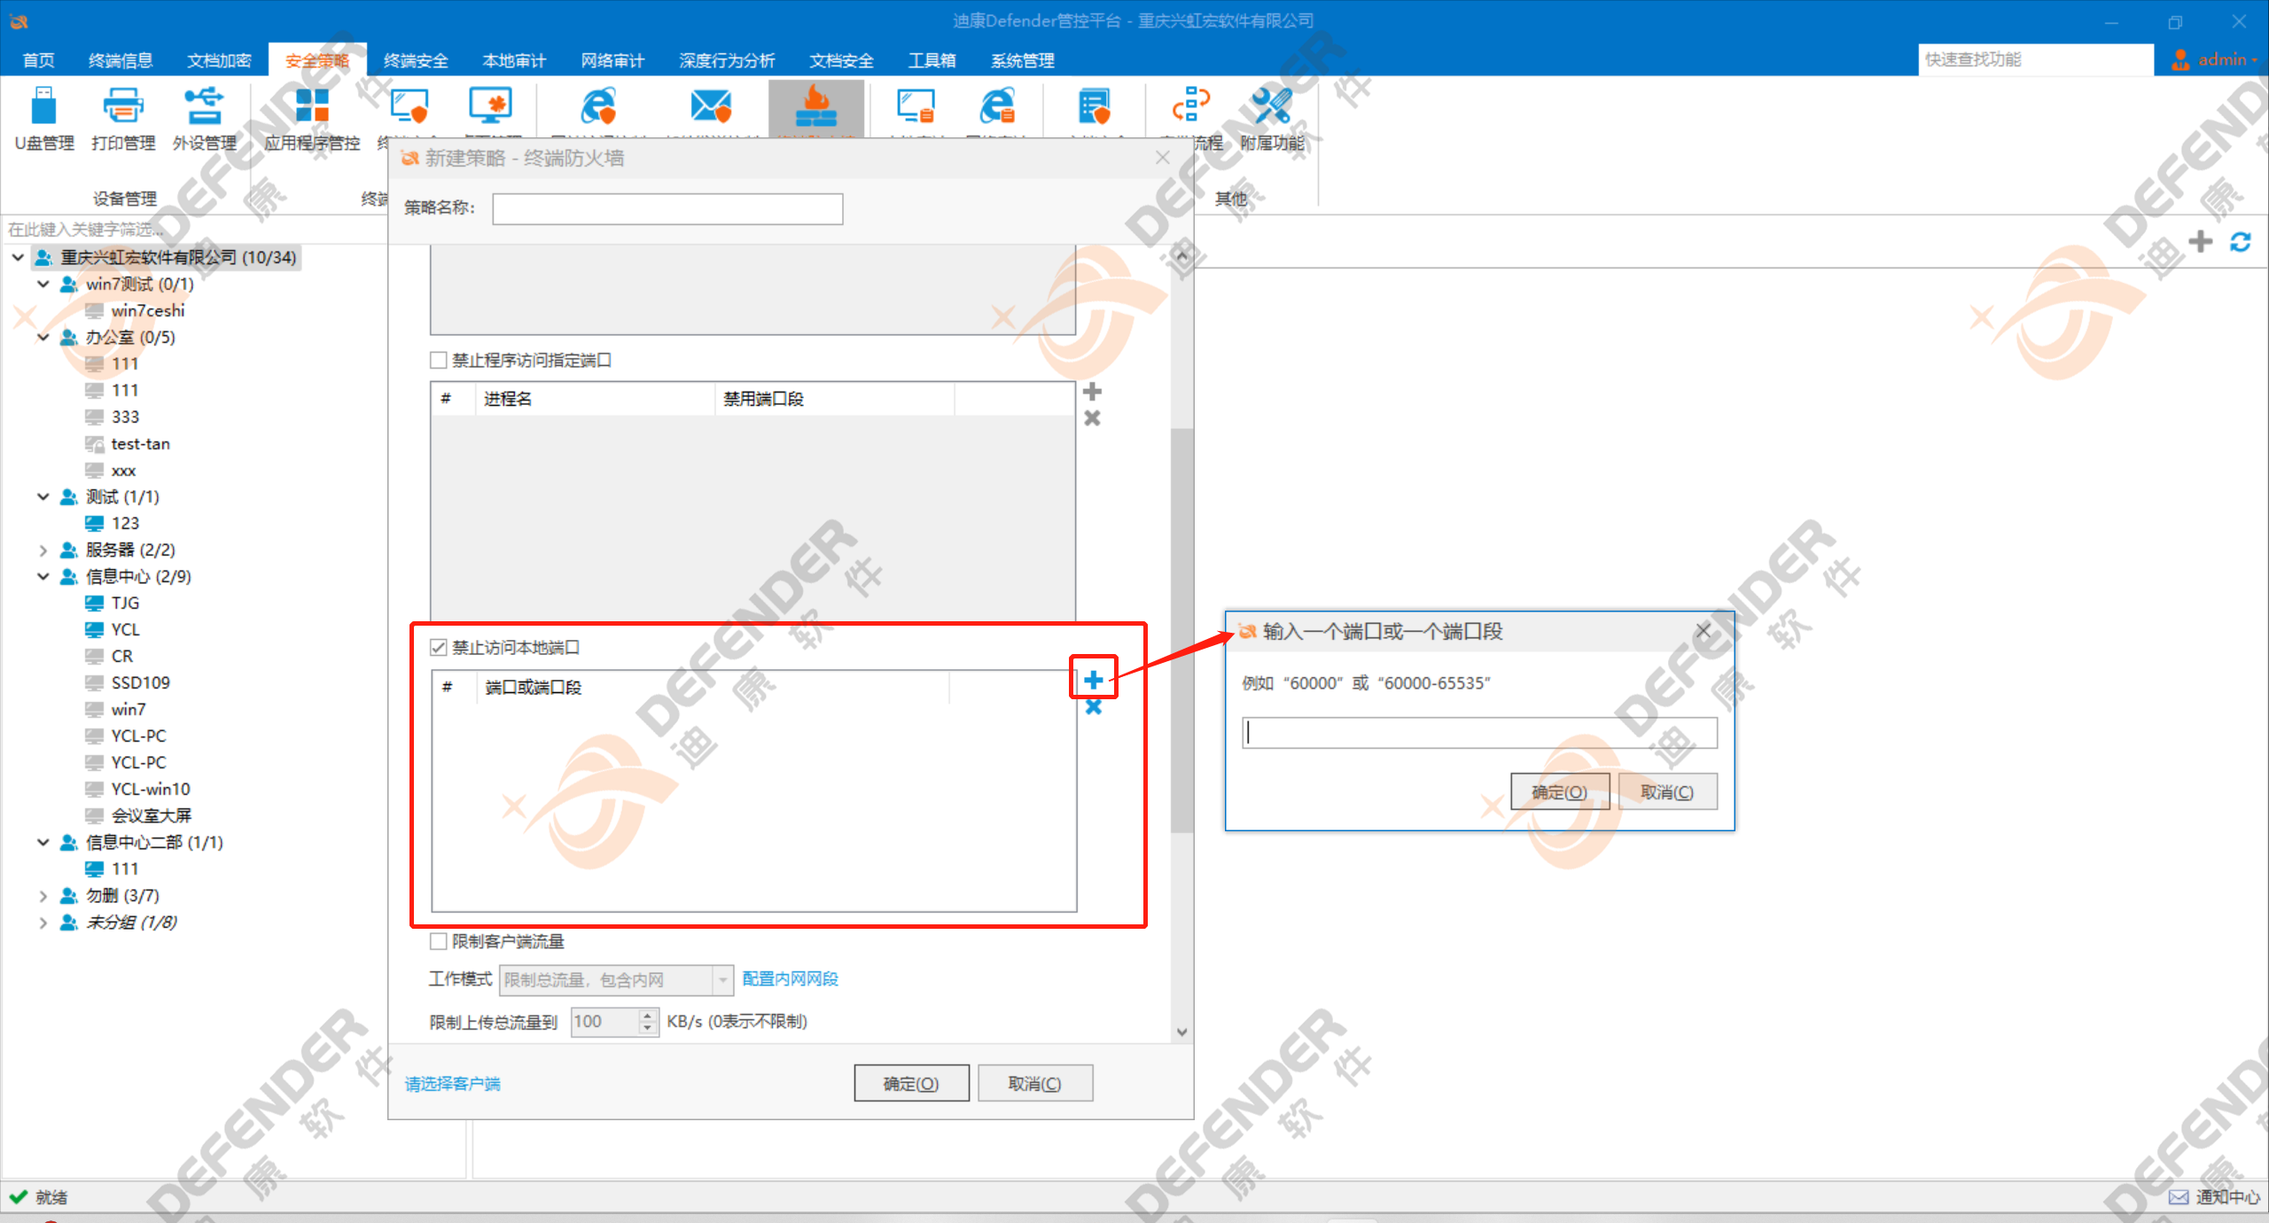Click the policy dialog vertical scrollbar thumb
The image size is (2269, 1223).
(x=1181, y=630)
